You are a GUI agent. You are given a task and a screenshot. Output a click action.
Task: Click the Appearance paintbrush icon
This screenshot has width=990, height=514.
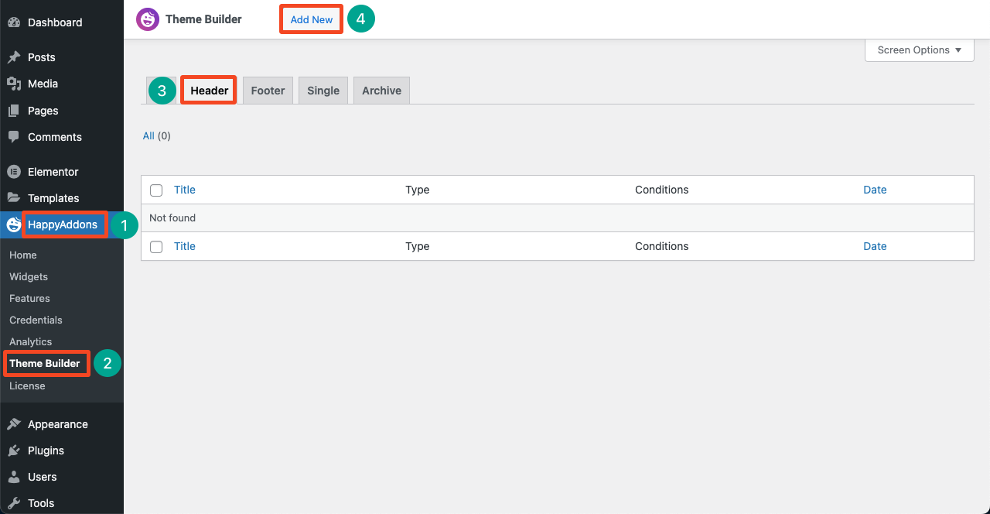pos(14,424)
